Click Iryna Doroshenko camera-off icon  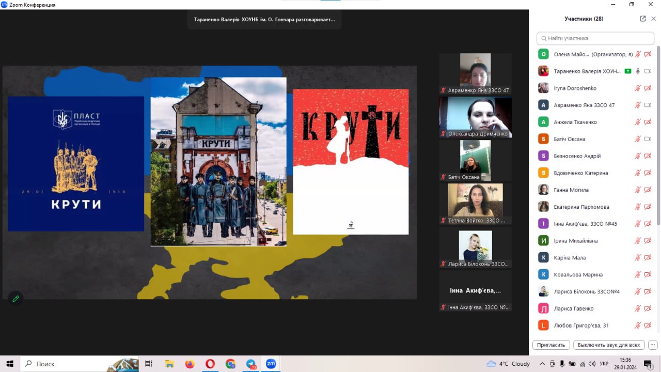pyautogui.click(x=648, y=88)
